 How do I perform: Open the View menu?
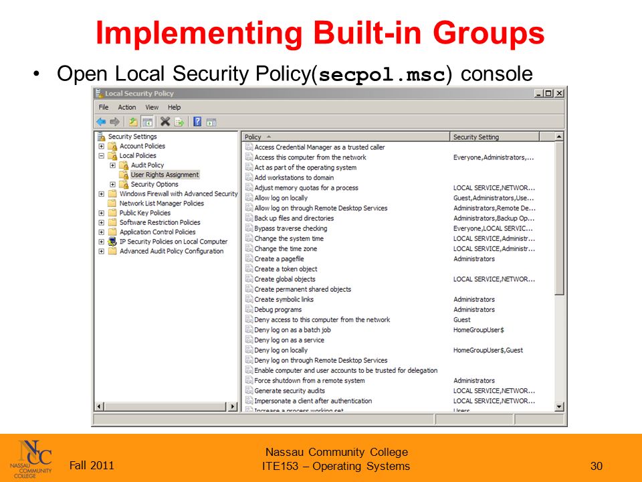pyautogui.click(x=152, y=107)
